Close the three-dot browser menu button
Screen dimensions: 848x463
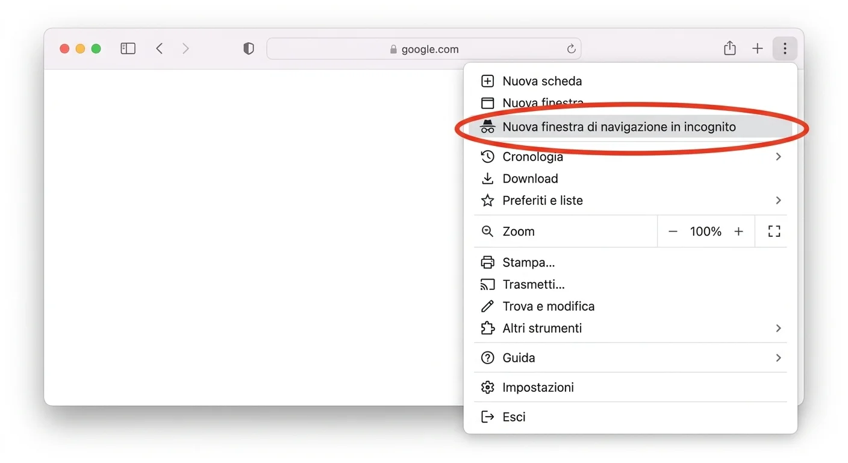coord(785,49)
